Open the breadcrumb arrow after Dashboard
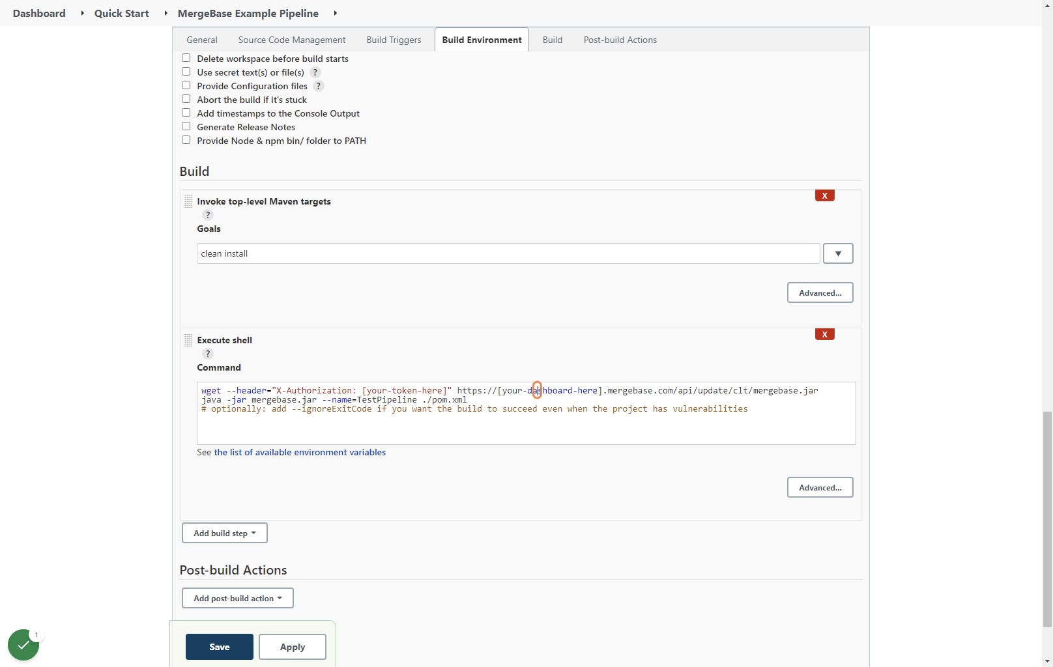The width and height of the screenshot is (1053, 667). (x=82, y=13)
